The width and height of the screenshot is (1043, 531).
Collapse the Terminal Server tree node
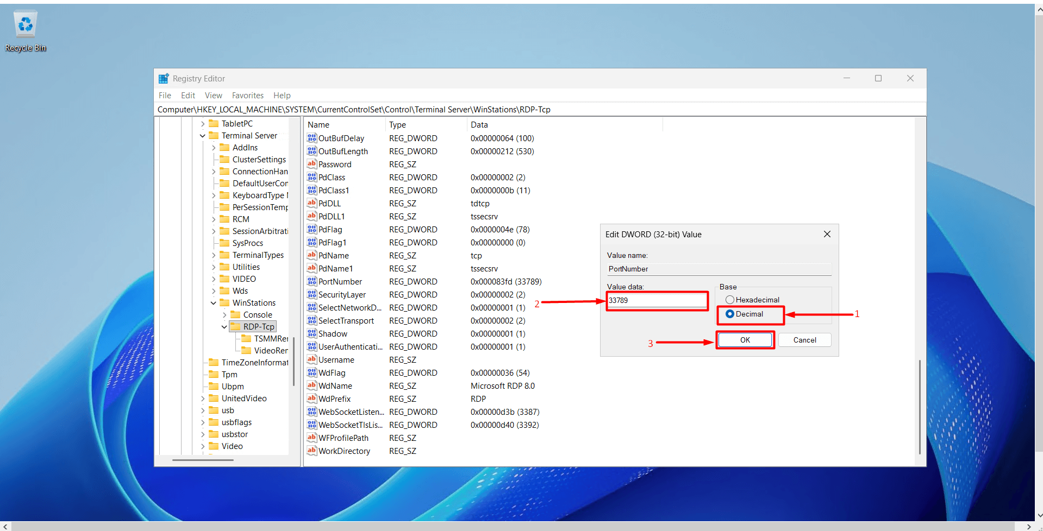point(203,136)
